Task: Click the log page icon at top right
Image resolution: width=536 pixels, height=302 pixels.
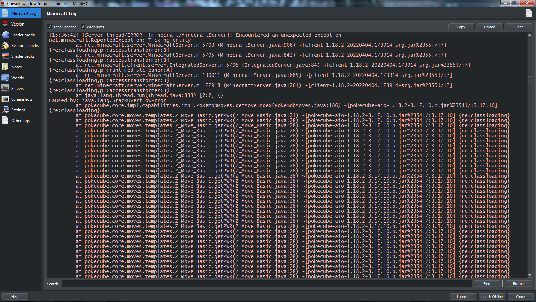Action: coord(529,13)
